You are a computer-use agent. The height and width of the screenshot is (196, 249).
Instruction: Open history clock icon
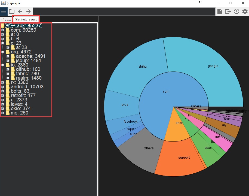[x=236, y=11]
